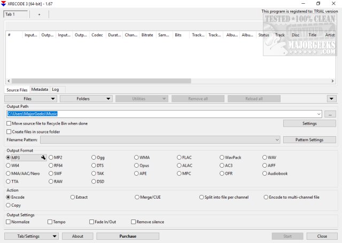The height and width of the screenshot is (243, 342).
Task: Click into the Output Path text field
Action: click(x=160, y=114)
